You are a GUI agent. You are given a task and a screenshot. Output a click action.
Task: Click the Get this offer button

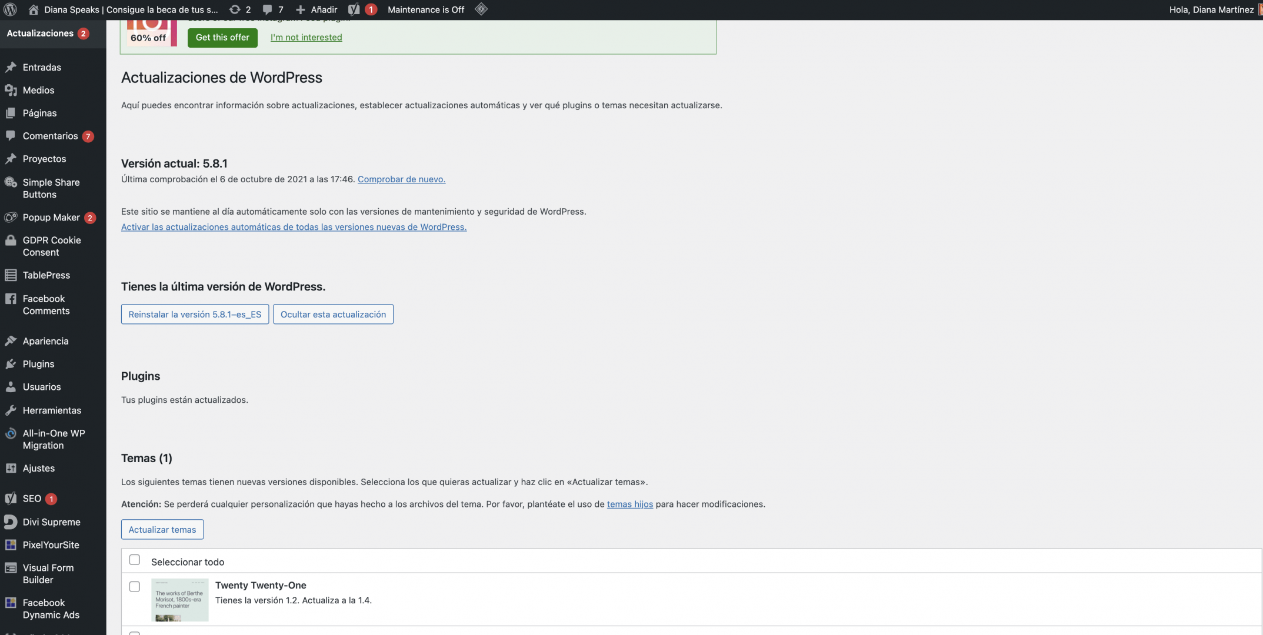point(222,37)
